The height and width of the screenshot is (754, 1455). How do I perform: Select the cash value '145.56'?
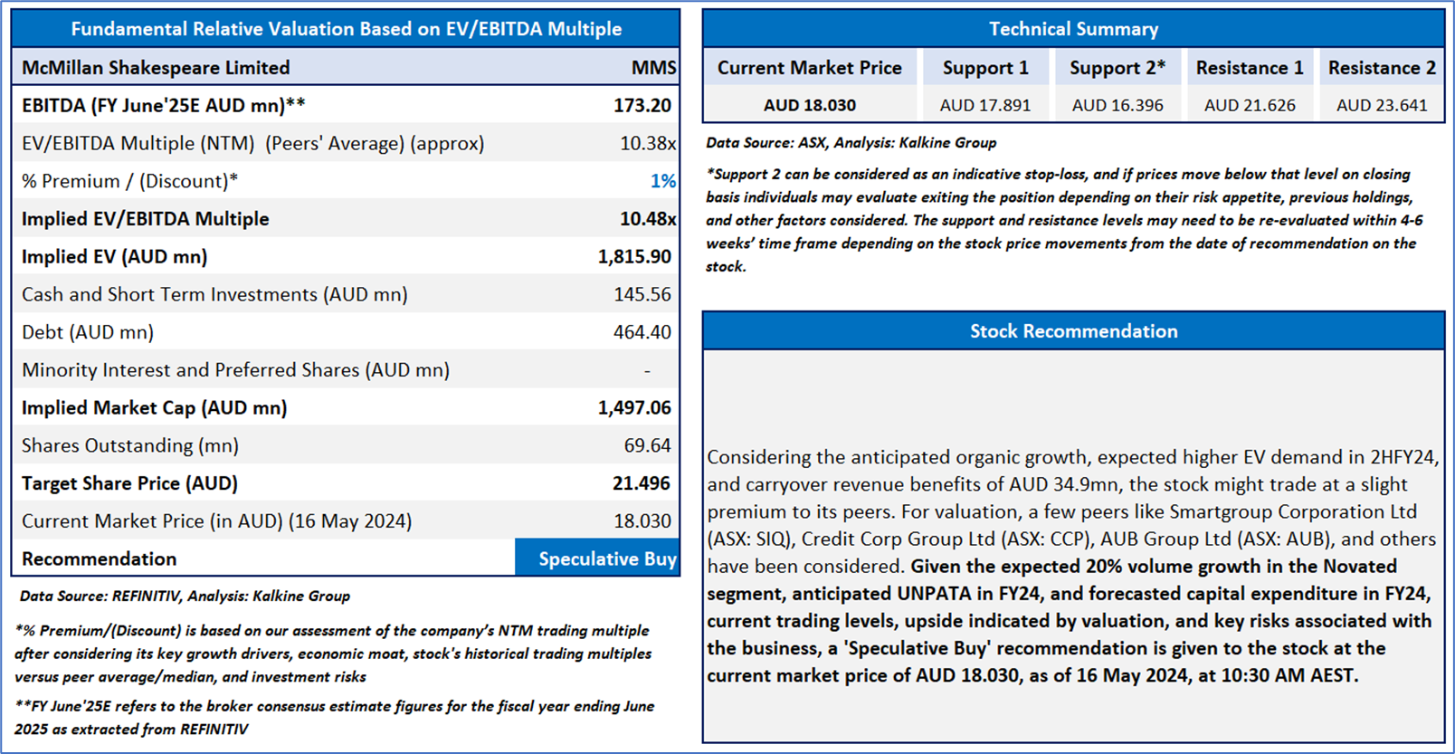pos(642,294)
